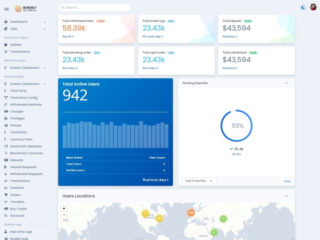Open Statistics link under Total withdrawal
The height and width of the screenshot is (240, 320).
point(230,68)
